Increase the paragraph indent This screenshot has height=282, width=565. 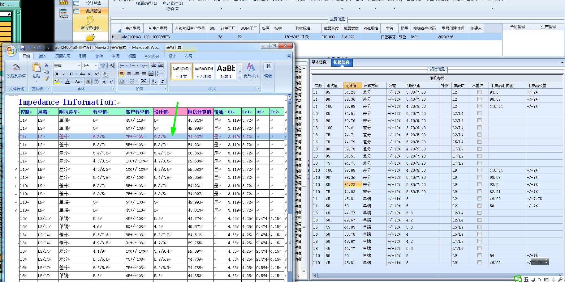[161, 66]
